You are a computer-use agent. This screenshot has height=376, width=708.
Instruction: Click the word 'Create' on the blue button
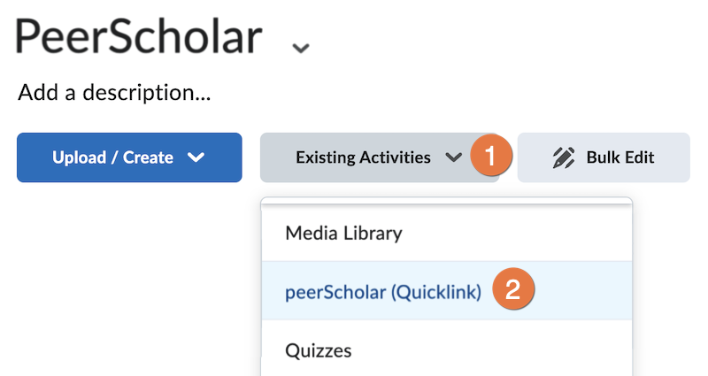pyautogui.click(x=148, y=158)
